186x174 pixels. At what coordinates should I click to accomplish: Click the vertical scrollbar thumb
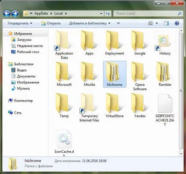click(x=181, y=91)
